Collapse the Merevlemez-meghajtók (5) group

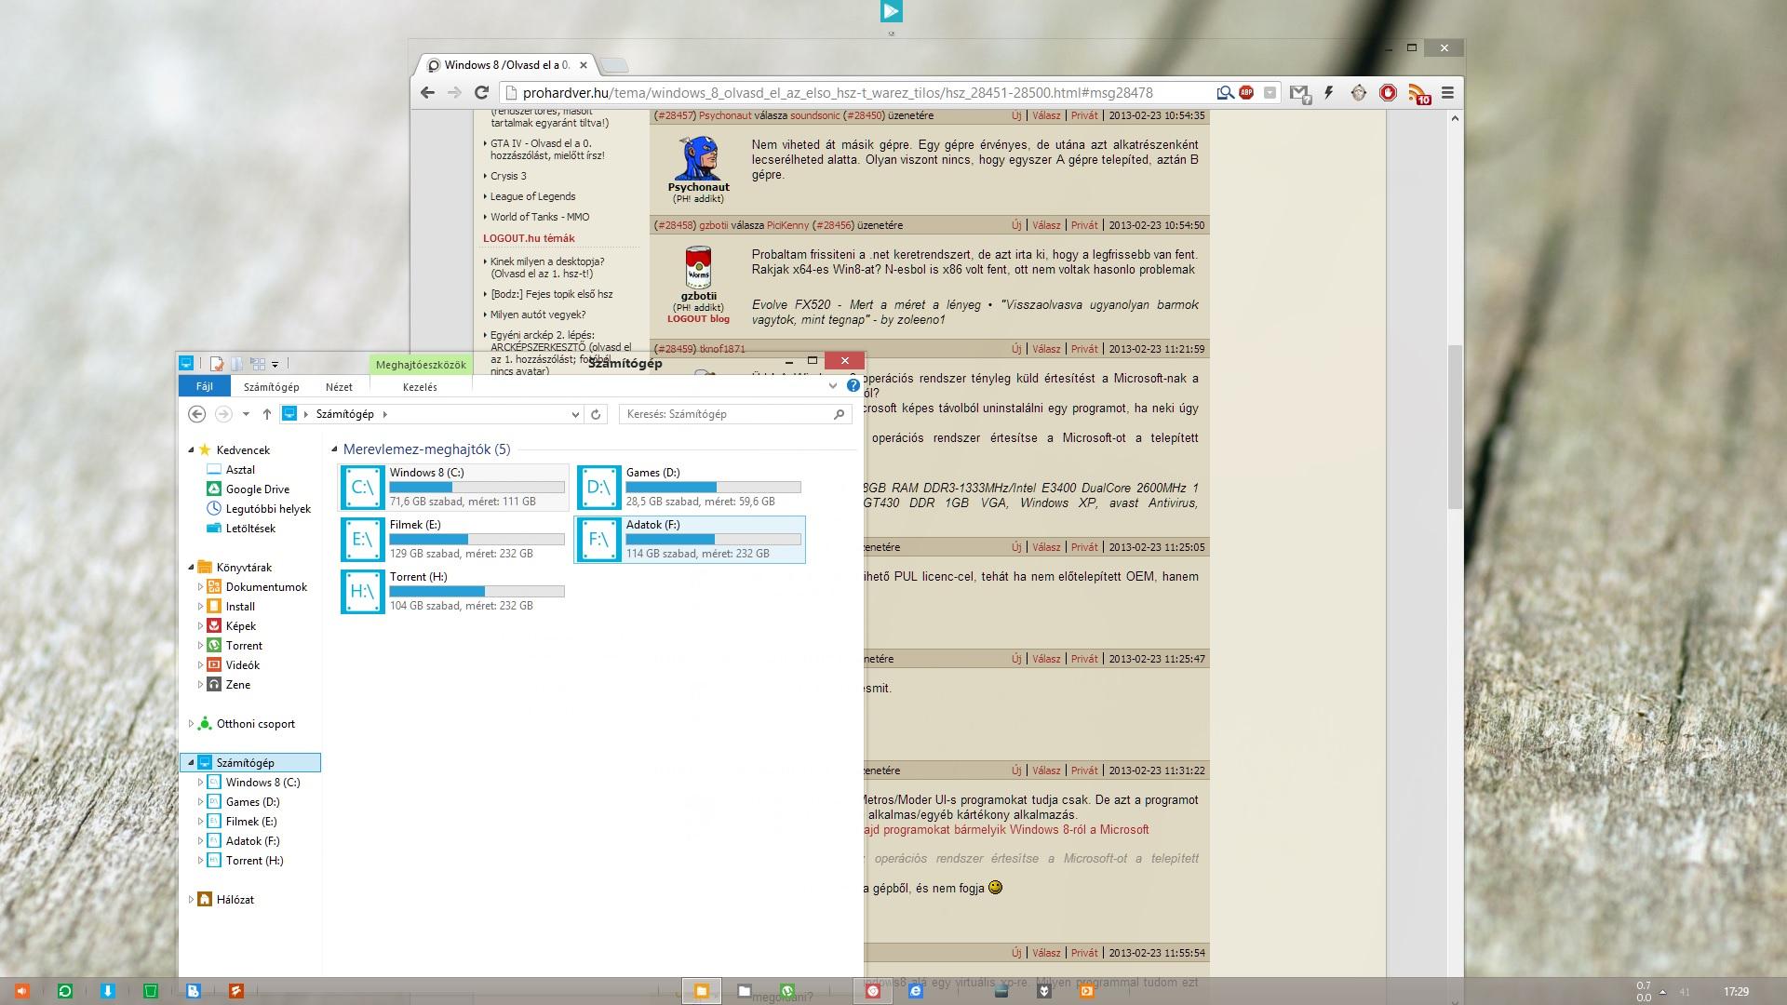tap(334, 449)
